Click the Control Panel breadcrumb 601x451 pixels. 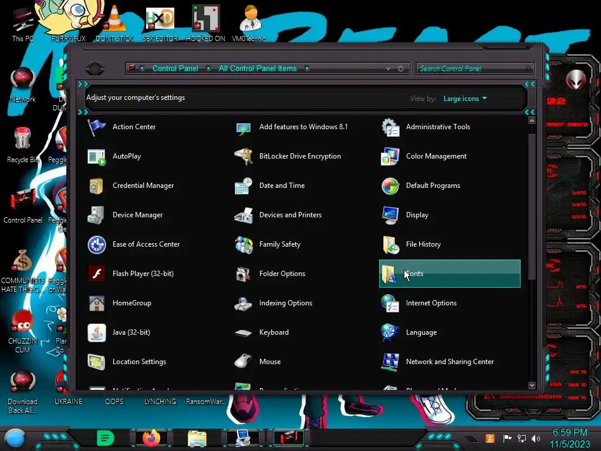pos(175,68)
